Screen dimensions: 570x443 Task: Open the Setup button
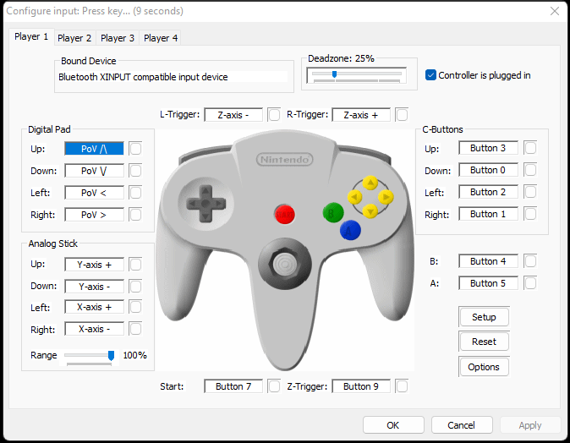tap(484, 317)
